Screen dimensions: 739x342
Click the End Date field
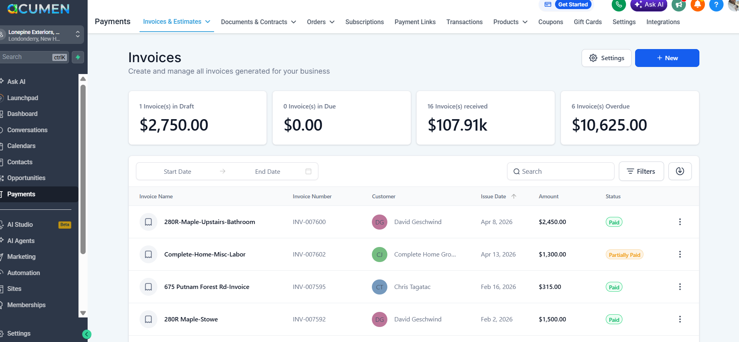268,172
